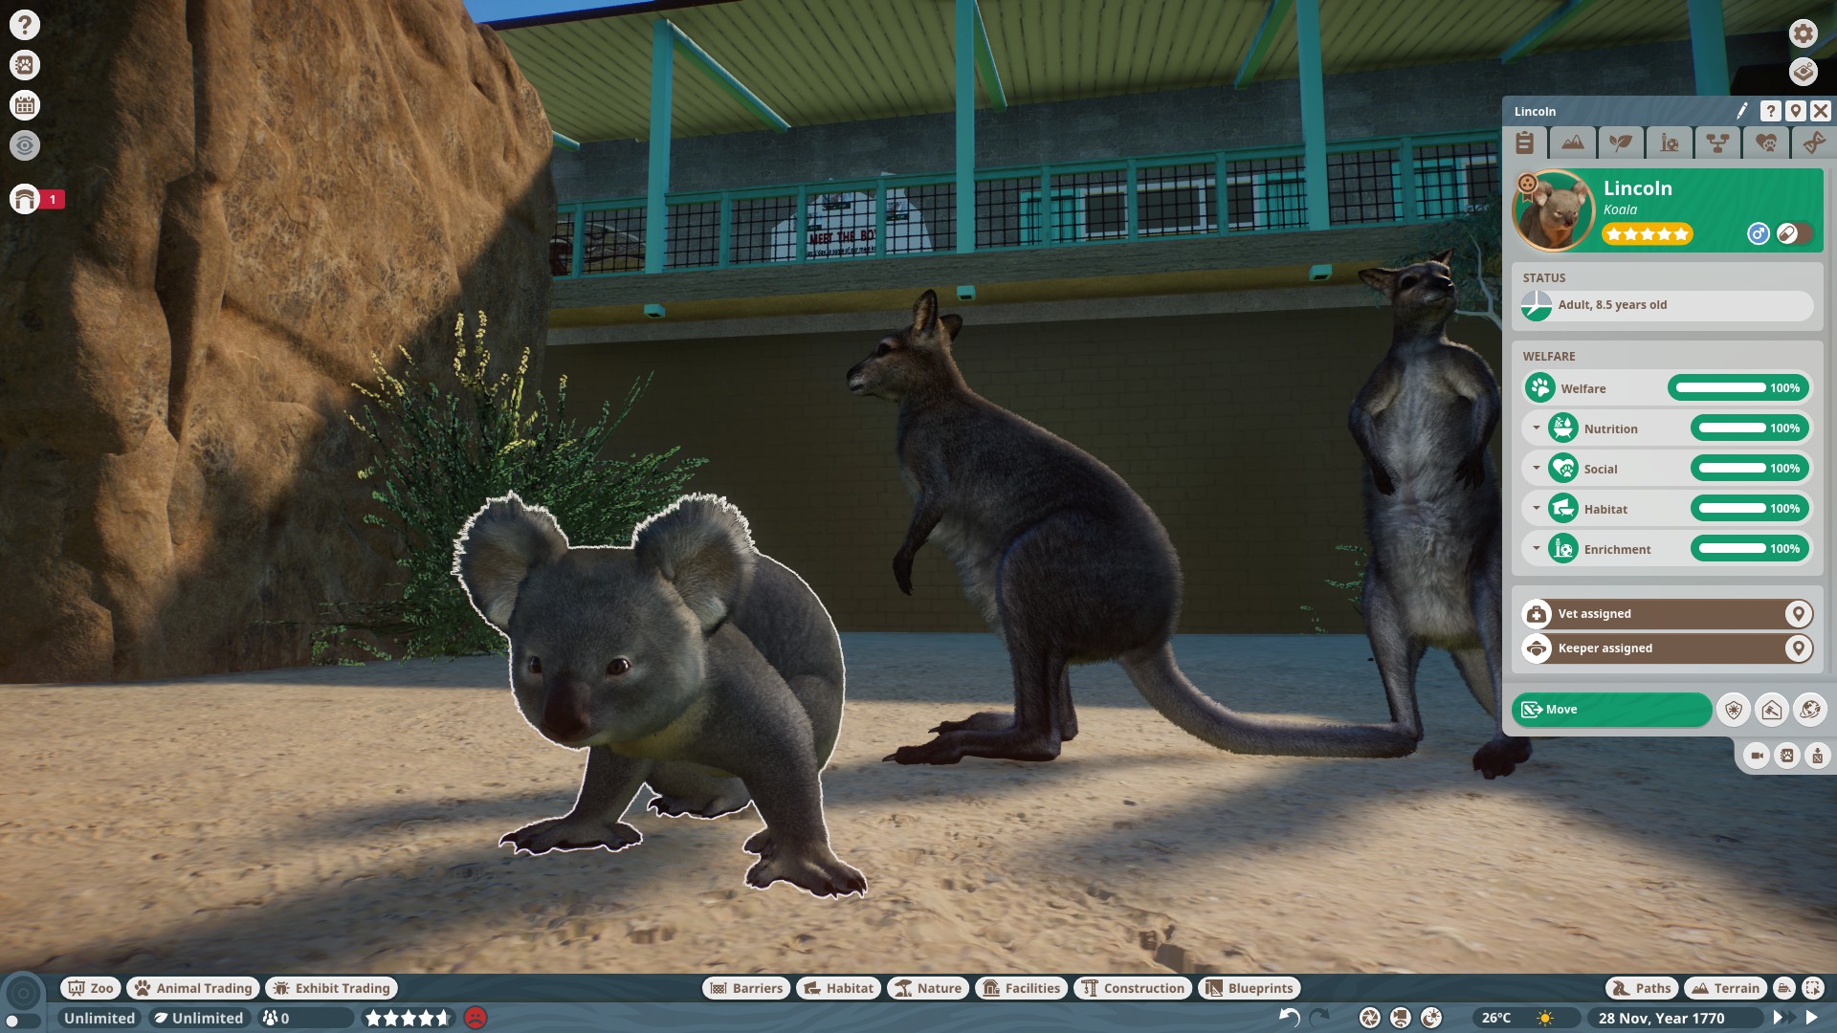
Task: Rename Lincoln with the pencil icon
Action: pyautogui.click(x=1742, y=111)
